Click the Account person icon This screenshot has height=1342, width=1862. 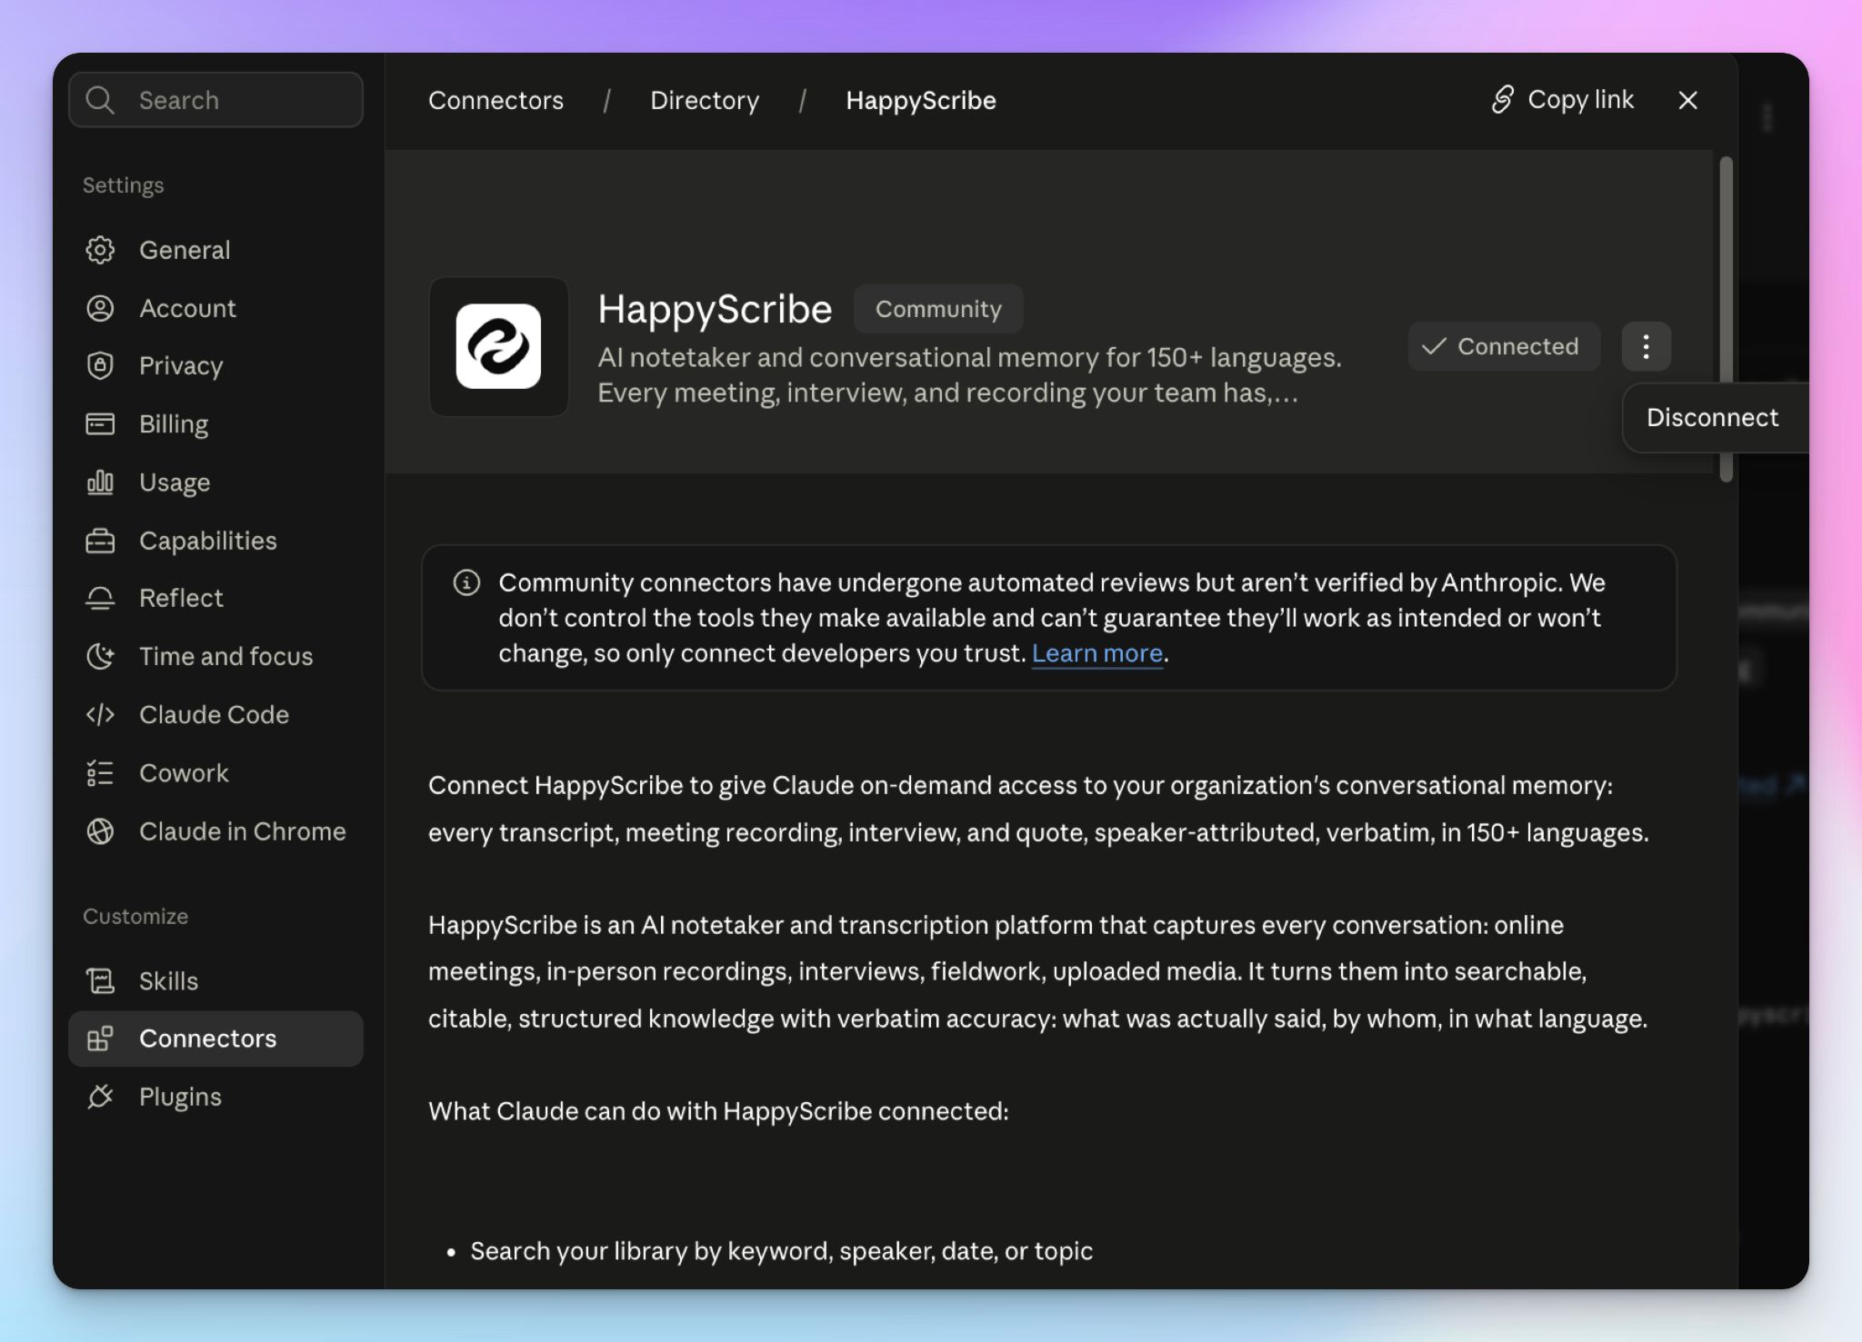tap(100, 308)
